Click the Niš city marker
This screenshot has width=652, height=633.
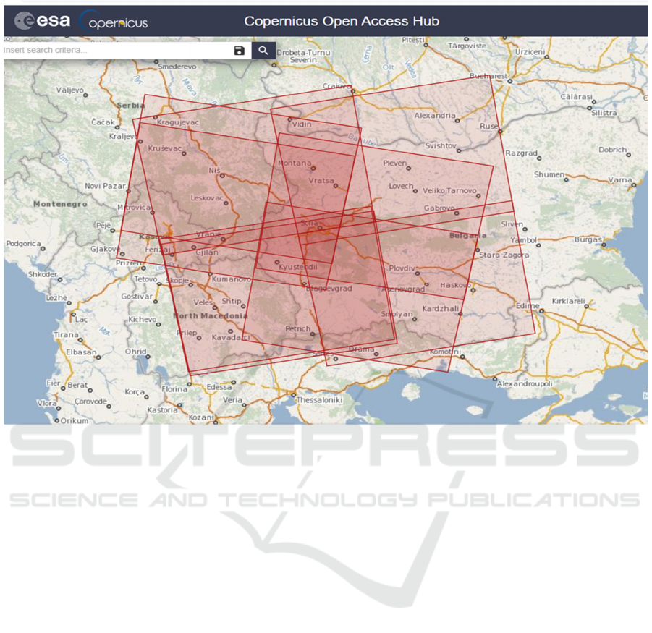(222, 175)
